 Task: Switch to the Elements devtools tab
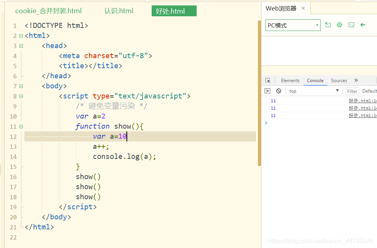tap(290, 81)
